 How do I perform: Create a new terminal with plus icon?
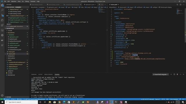click(171, 75)
